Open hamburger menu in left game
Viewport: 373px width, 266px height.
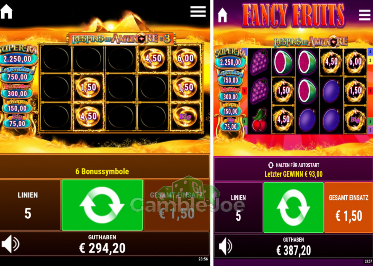pos(198,11)
